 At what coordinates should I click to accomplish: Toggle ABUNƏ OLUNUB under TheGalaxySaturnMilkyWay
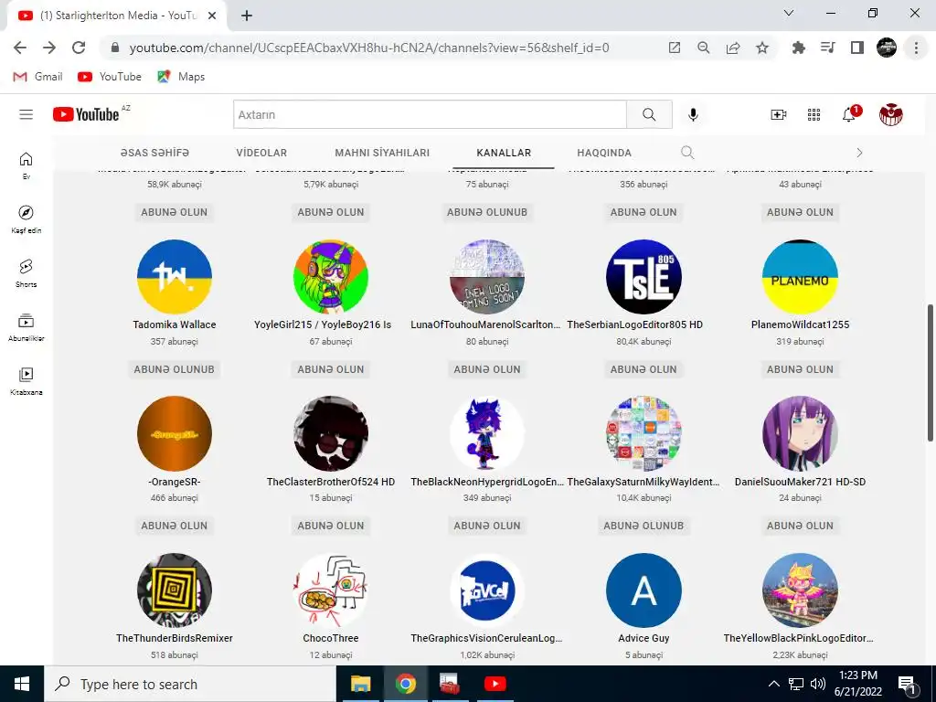coord(643,526)
